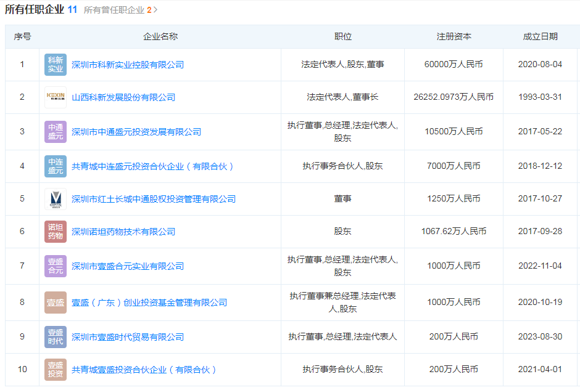Select the date 2018-12-12
The height and width of the screenshot is (390, 580).
click(x=540, y=166)
